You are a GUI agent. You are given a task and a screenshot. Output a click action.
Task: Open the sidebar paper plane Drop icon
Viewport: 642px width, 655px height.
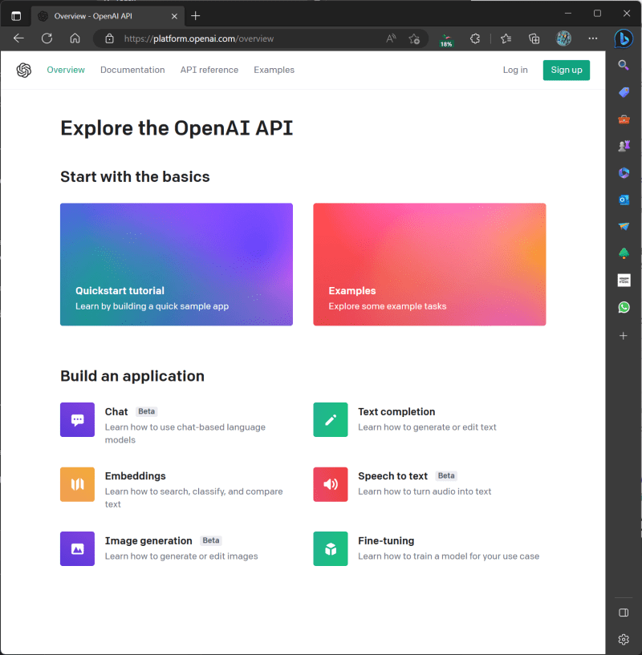tap(624, 226)
